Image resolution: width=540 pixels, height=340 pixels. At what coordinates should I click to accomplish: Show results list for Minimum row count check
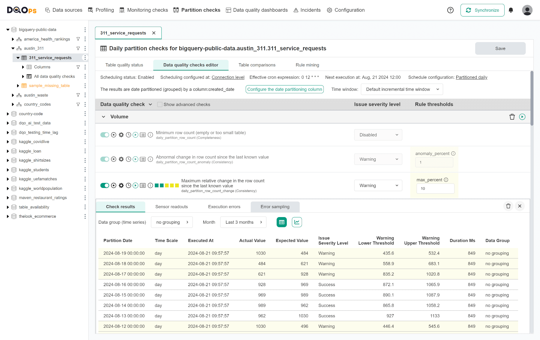[x=143, y=135]
